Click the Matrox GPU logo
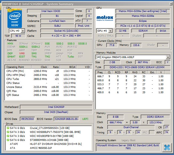174x155 pixels. point(105,18)
